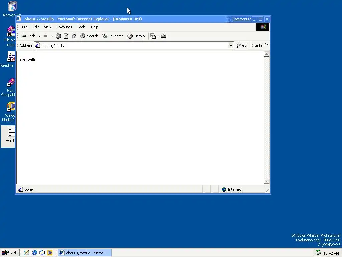342x257 pixels.
Task: Click the scroll down arrow
Action: (266, 181)
